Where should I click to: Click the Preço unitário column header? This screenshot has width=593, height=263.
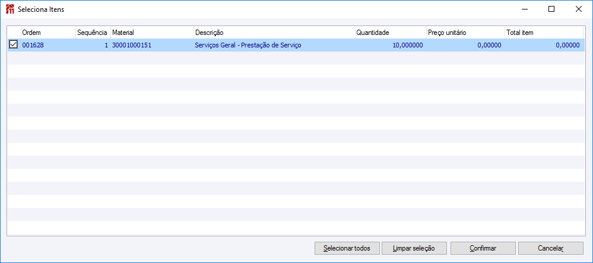click(464, 32)
